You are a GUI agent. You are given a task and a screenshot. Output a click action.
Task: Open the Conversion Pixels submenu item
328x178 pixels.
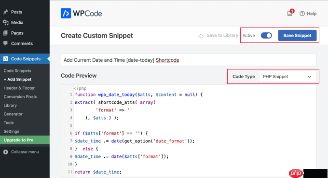20,96
